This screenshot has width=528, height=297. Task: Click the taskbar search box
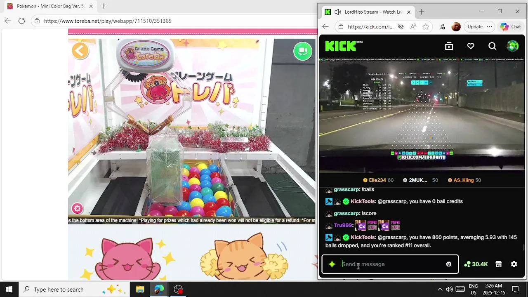(x=74, y=289)
